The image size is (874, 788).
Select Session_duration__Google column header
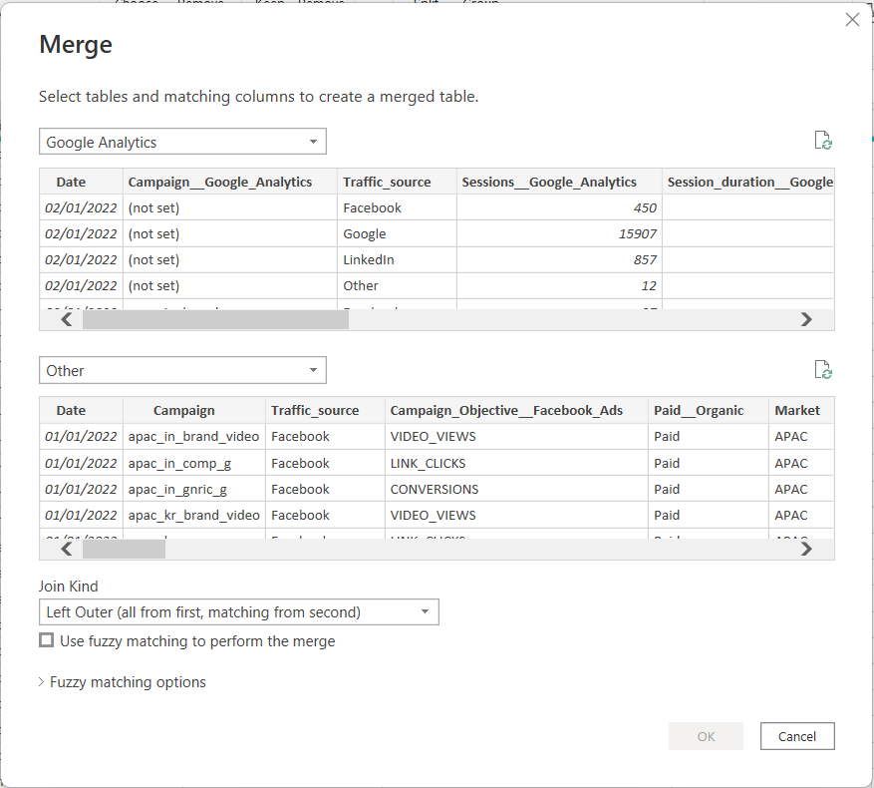(748, 182)
